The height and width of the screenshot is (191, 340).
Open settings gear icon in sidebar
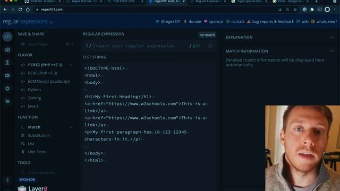[x=7, y=89]
